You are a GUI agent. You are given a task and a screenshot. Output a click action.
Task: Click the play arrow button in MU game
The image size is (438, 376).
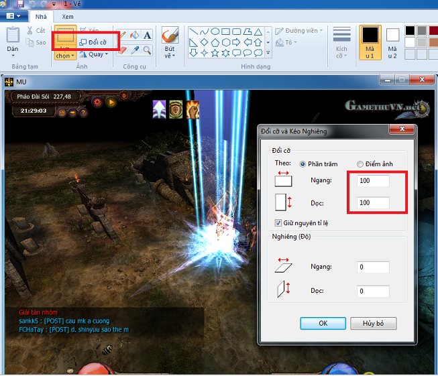(x=111, y=102)
